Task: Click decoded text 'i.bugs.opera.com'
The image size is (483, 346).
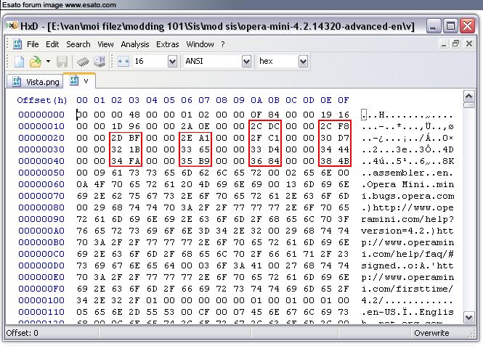Action: 407,196
